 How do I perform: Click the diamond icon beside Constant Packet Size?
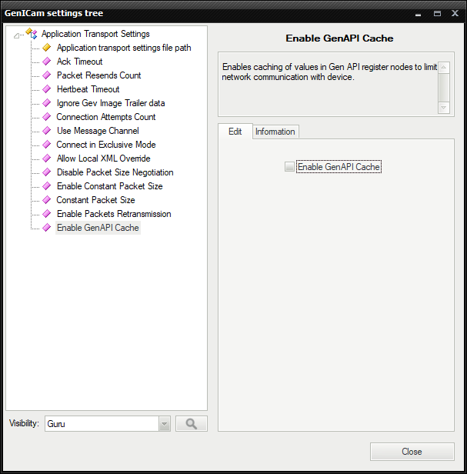coord(47,200)
